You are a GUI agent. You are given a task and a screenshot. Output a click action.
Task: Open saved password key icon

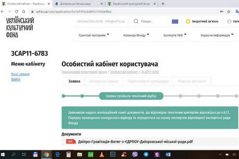pyautogui.click(x=221, y=12)
